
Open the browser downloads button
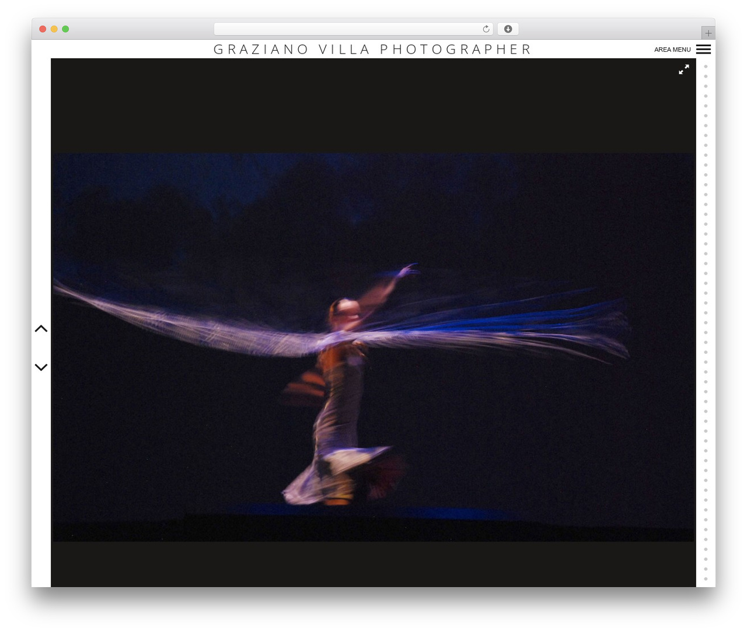508,29
